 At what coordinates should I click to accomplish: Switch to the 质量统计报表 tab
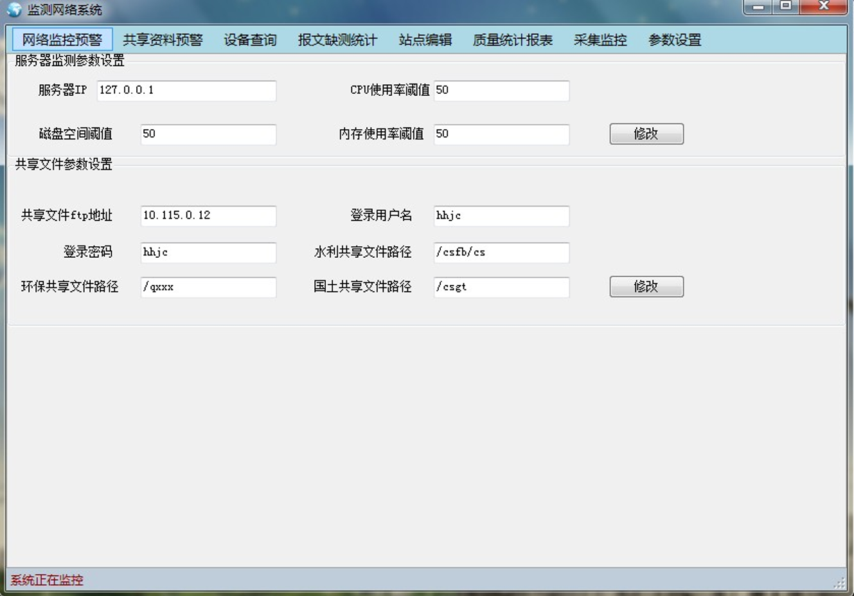512,40
